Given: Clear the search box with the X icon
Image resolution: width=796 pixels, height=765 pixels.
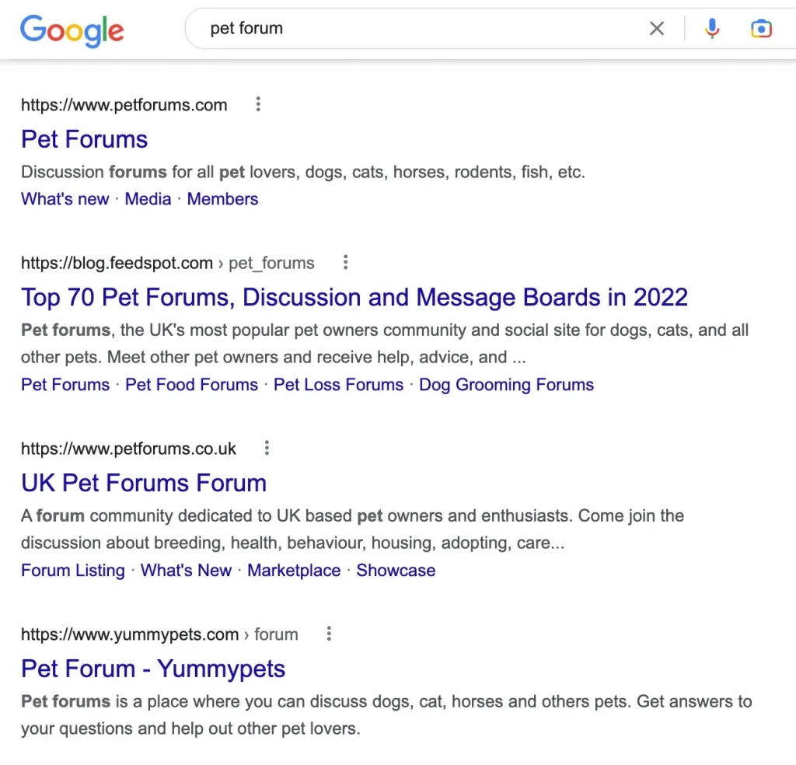Looking at the screenshot, I should [656, 29].
